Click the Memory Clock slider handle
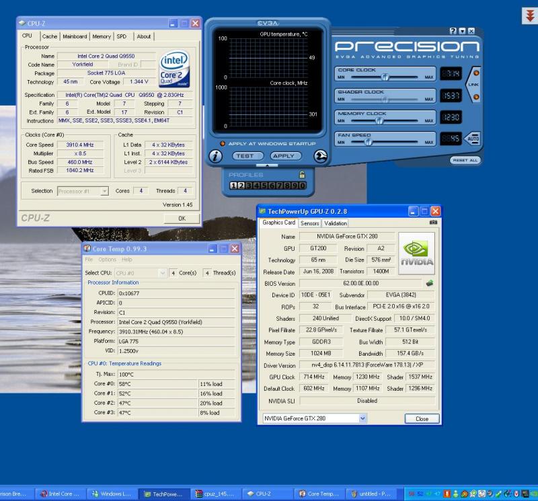 [379, 121]
